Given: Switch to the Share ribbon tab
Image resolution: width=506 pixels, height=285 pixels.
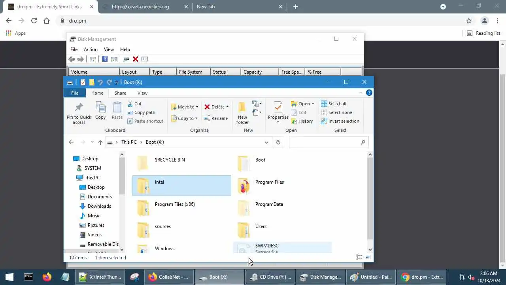Looking at the screenshot, I should tap(120, 93).
